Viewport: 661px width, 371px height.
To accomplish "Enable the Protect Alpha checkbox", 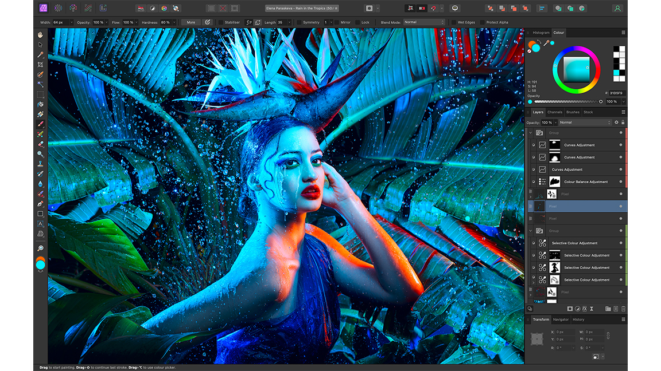I will pyautogui.click(x=482, y=22).
